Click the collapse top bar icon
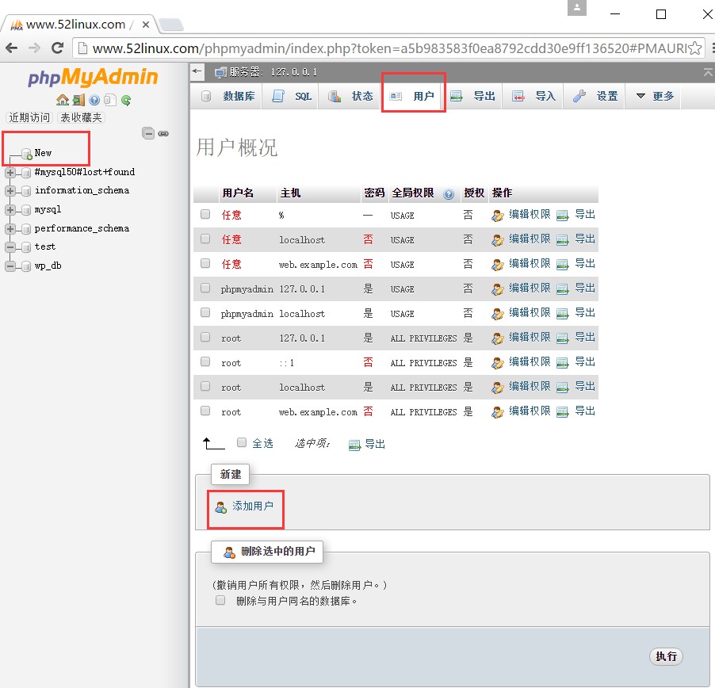The width and height of the screenshot is (715, 688). click(708, 71)
